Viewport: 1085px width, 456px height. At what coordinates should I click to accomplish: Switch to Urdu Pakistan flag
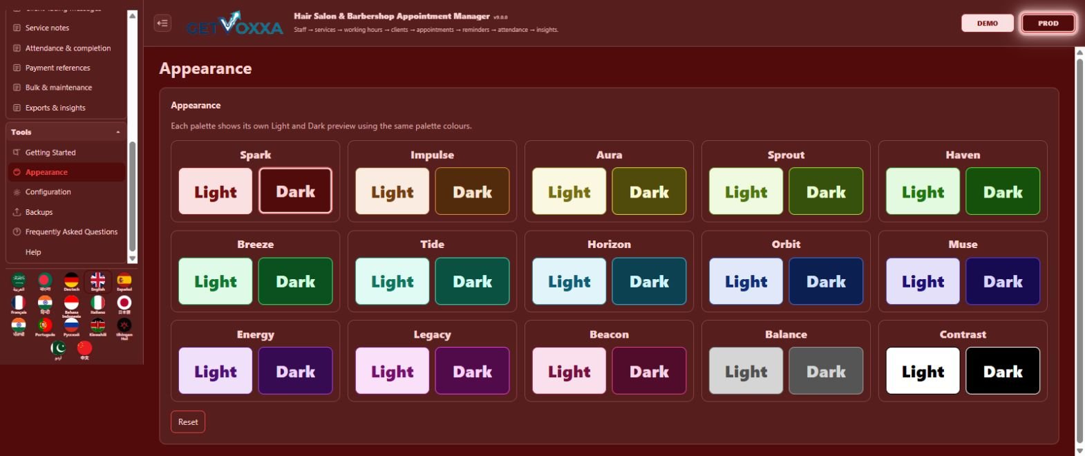tap(58, 350)
